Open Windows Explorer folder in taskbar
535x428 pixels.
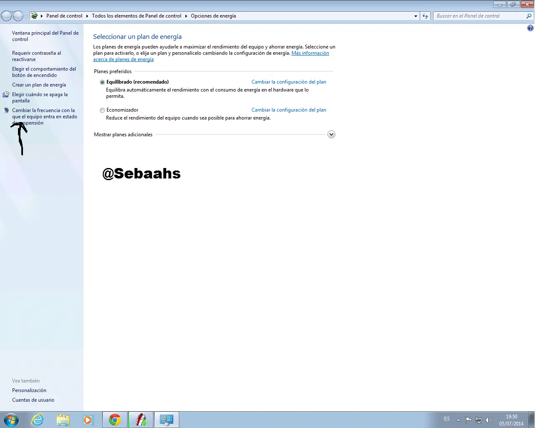63,420
